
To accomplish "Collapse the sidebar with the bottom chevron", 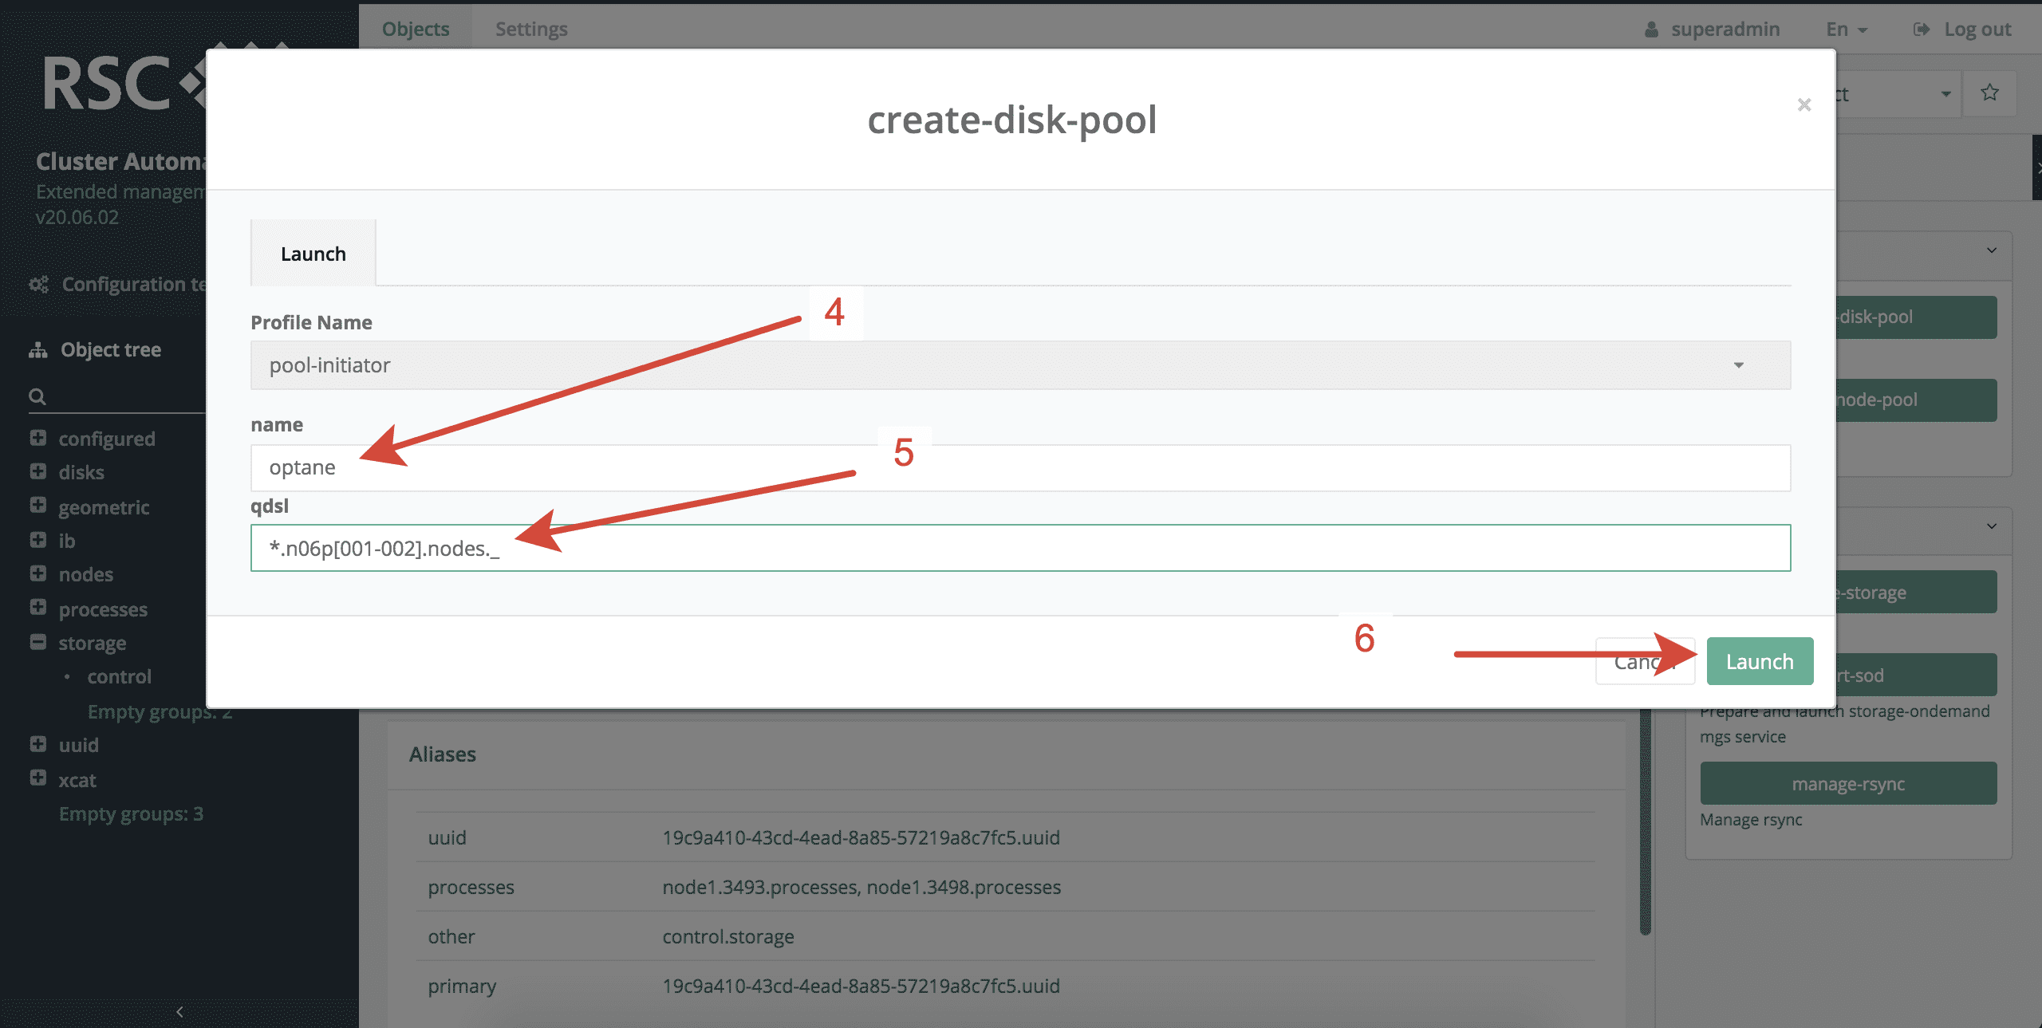I will pos(179,1012).
